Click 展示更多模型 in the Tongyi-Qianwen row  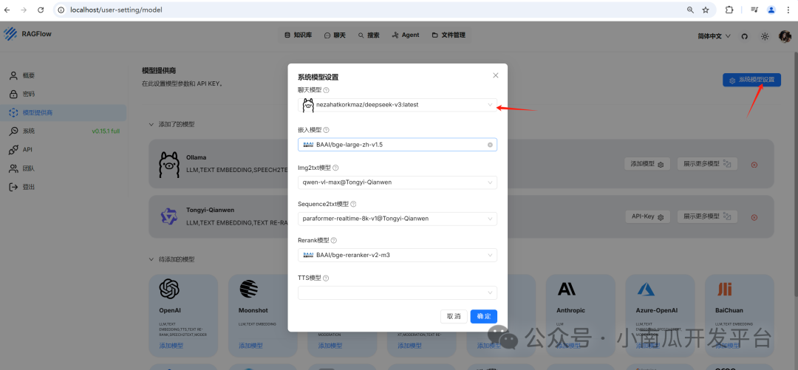point(707,217)
